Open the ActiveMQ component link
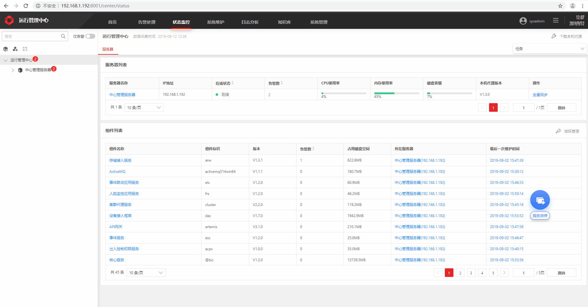Screen dimensions: 588x307 coord(117,172)
